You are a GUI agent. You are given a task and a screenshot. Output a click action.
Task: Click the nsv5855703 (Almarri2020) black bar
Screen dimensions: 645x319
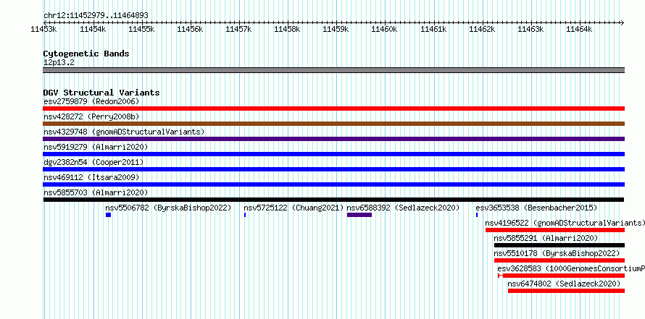(333, 200)
